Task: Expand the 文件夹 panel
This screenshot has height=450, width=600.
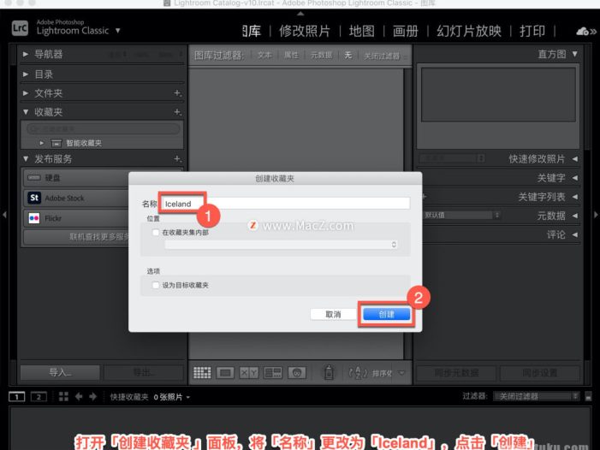Action: click(26, 93)
